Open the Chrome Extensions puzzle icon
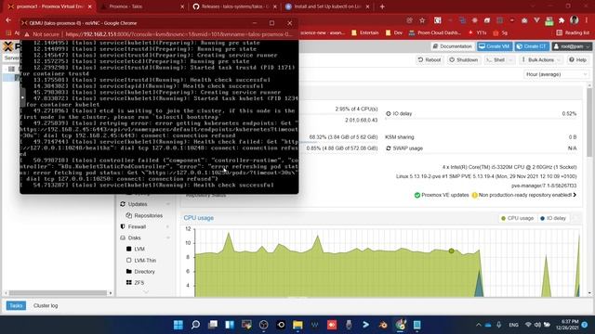The width and height of the screenshot is (595, 334). point(562,20)
